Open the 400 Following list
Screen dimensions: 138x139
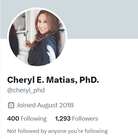tap(27, 119)
